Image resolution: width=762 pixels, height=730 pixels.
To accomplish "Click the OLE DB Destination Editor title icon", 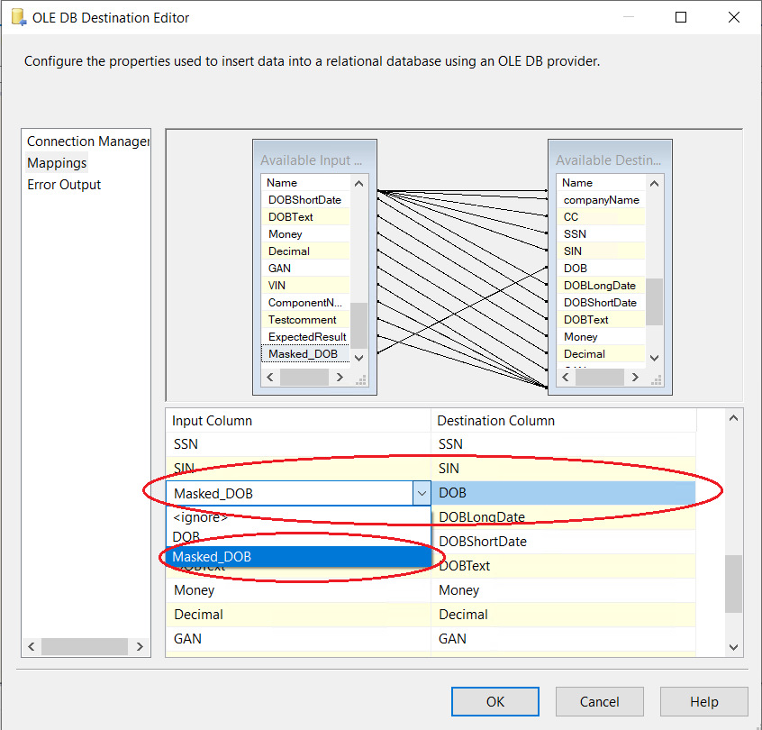I will [18, 17].
